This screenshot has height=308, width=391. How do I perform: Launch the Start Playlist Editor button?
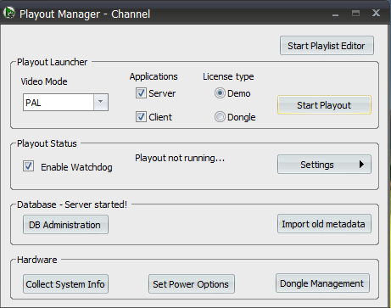327,46
